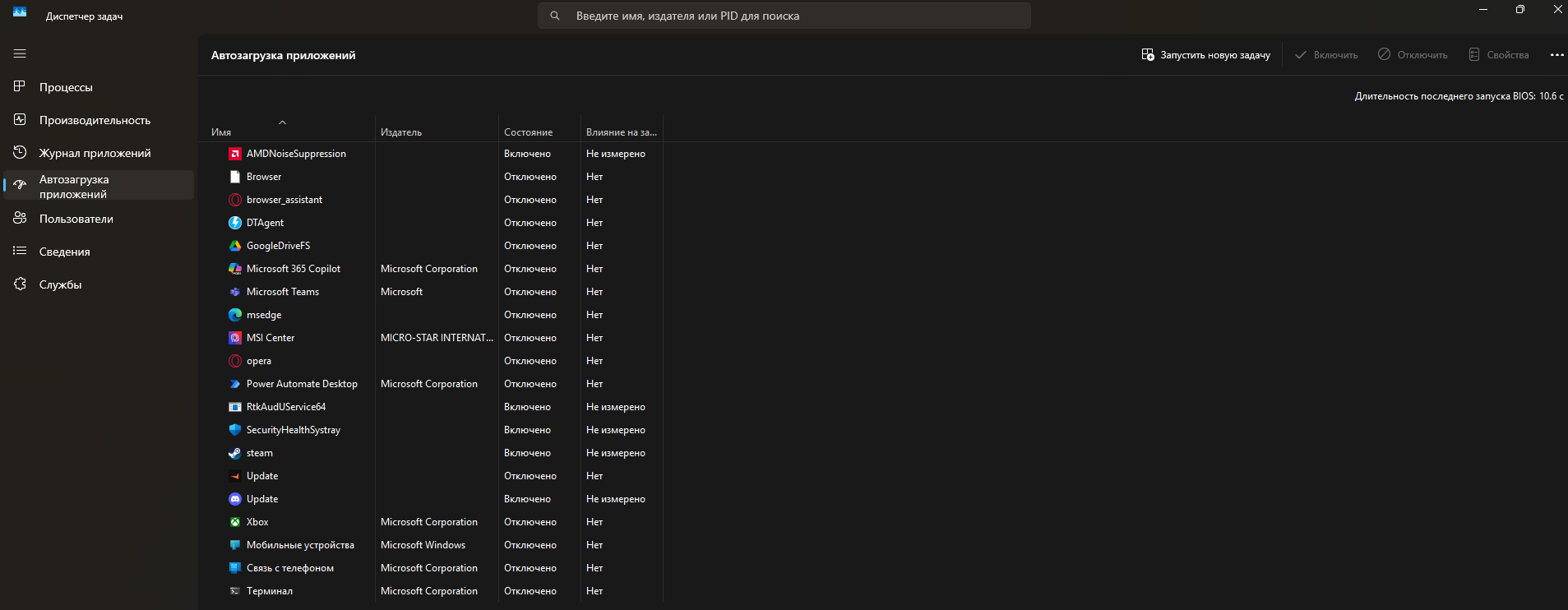Click the search field at top

coord(784,16)
